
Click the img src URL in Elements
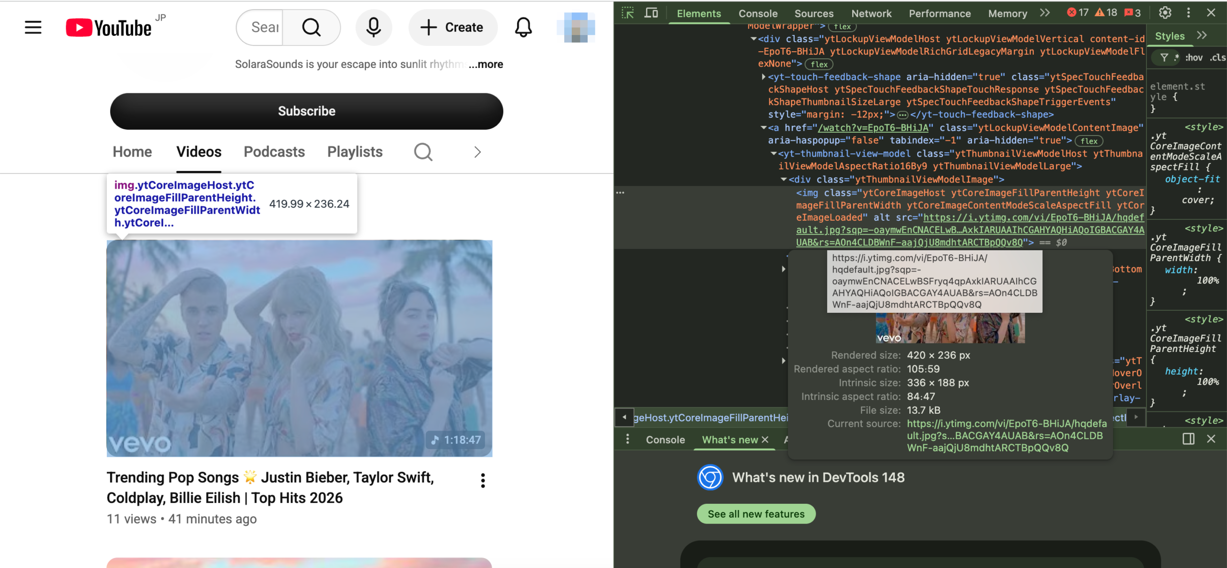(x=970, y=230)
